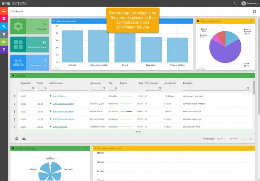This screenshot has width=260, height=181.
Task: Click search icon in Type filter
Action: point(116,88)
